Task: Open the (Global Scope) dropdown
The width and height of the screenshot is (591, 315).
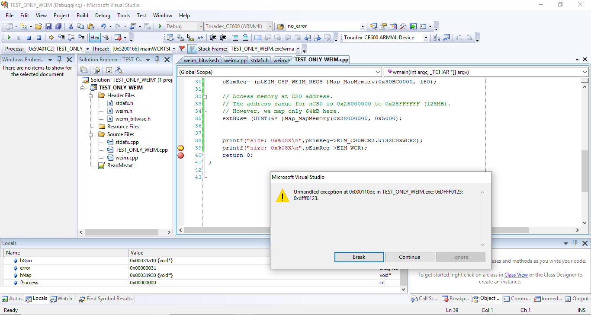Action: [x=378, y=72]
